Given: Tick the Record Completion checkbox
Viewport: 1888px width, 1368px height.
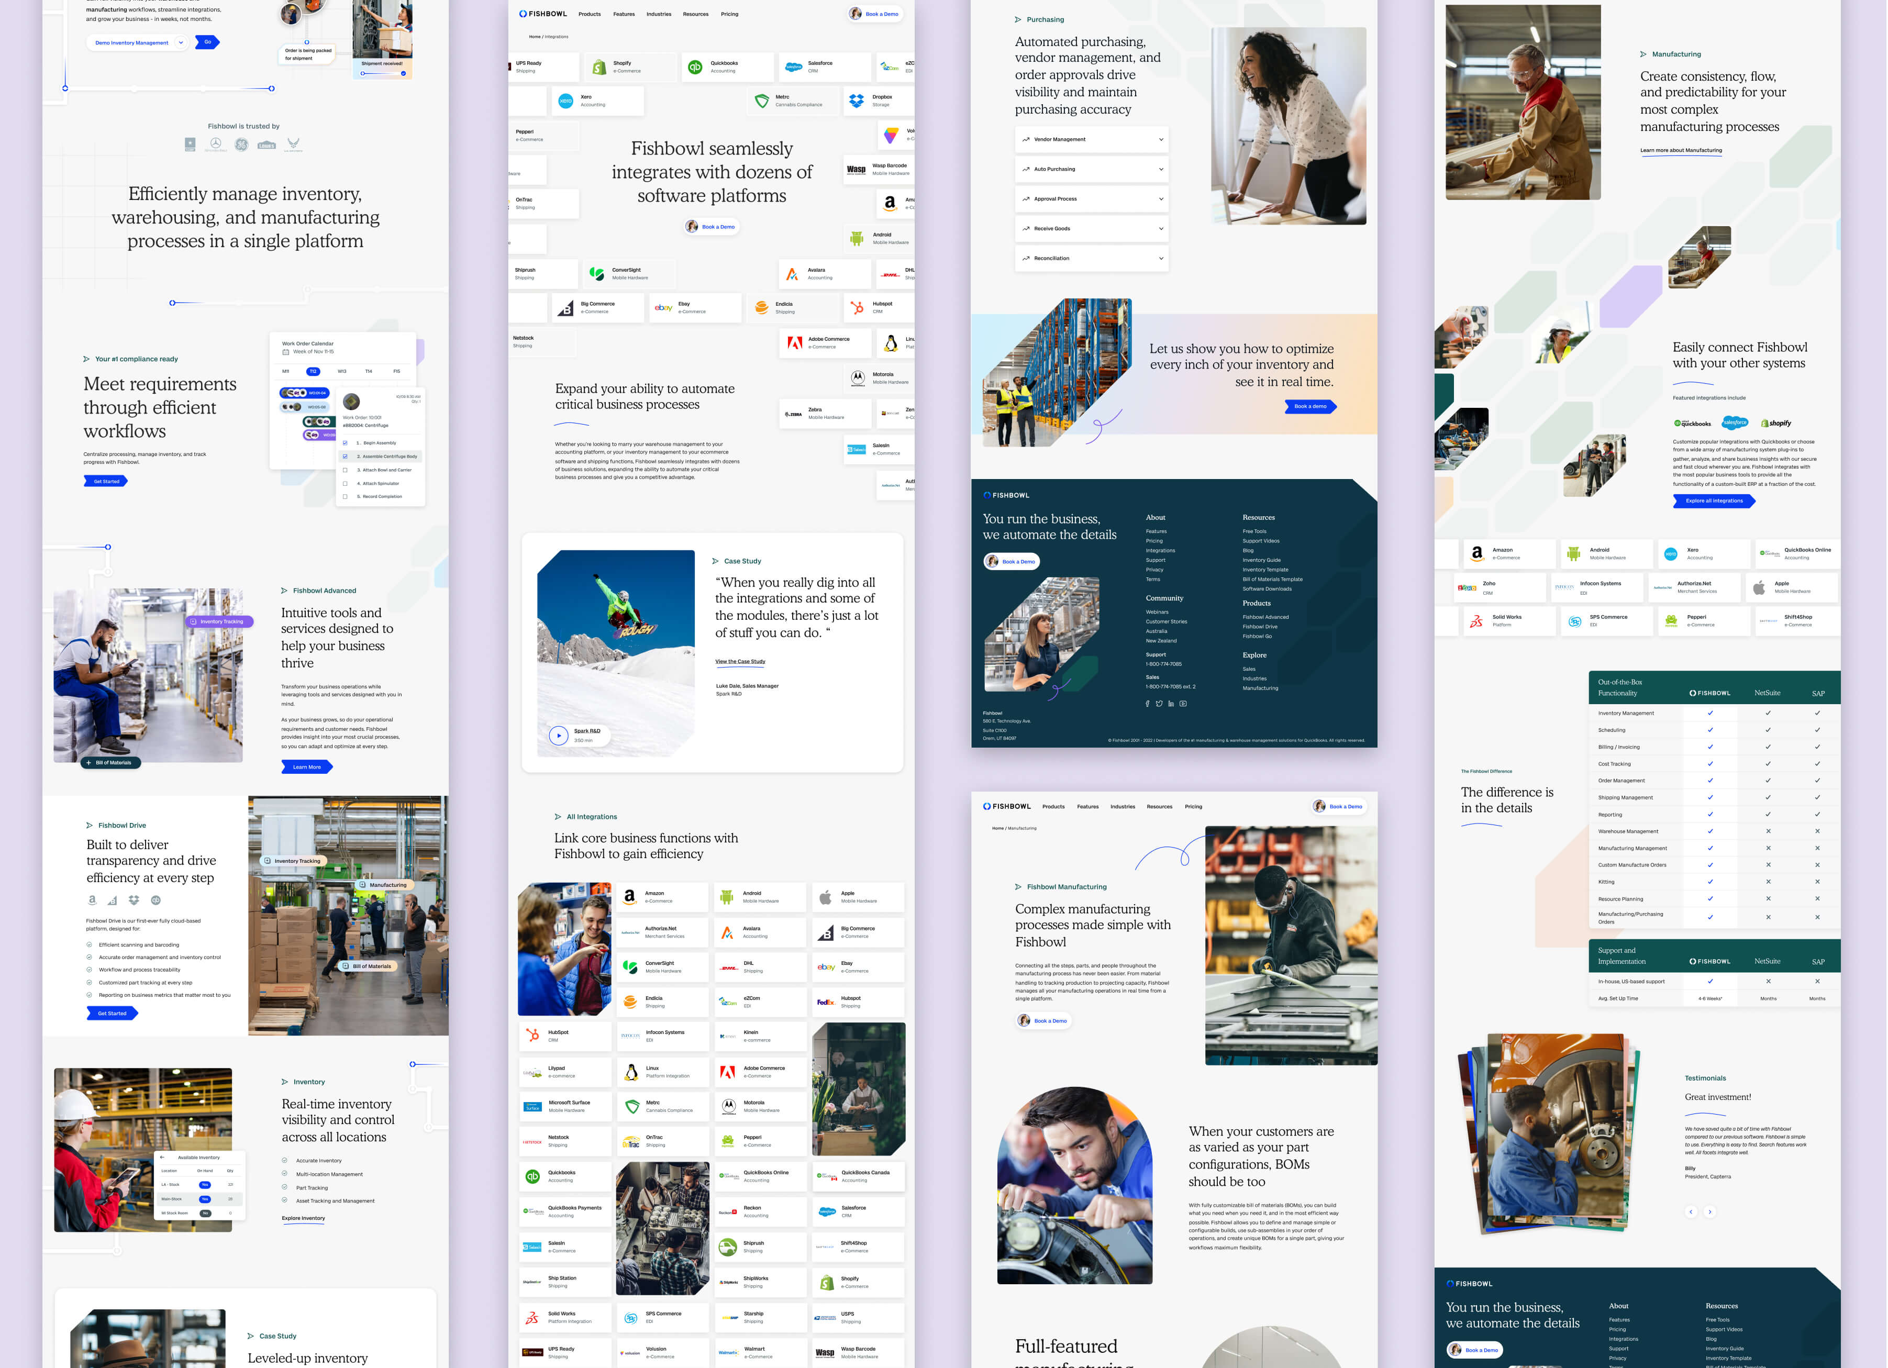Looking at the screenshot, I should pyautogui.click(x=346, y=496).
